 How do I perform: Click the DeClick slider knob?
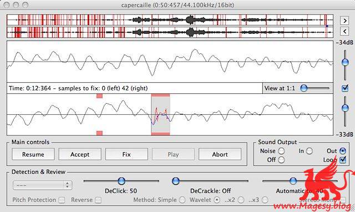121,181
